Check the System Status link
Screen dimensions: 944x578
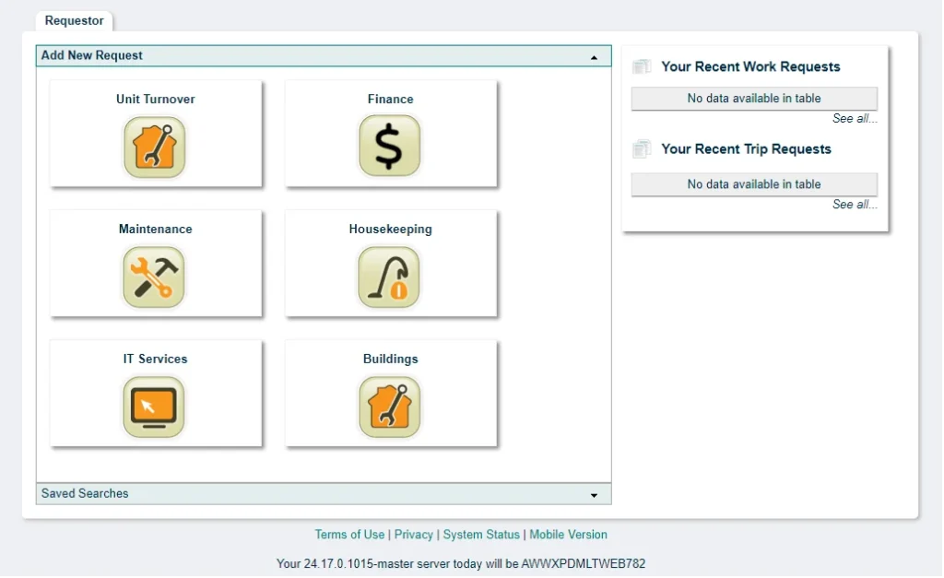pos(481,535)
